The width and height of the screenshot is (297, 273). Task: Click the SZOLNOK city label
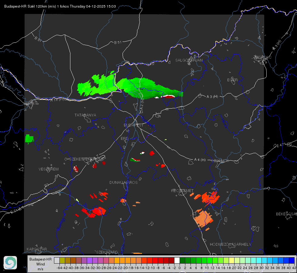point(220,161)
